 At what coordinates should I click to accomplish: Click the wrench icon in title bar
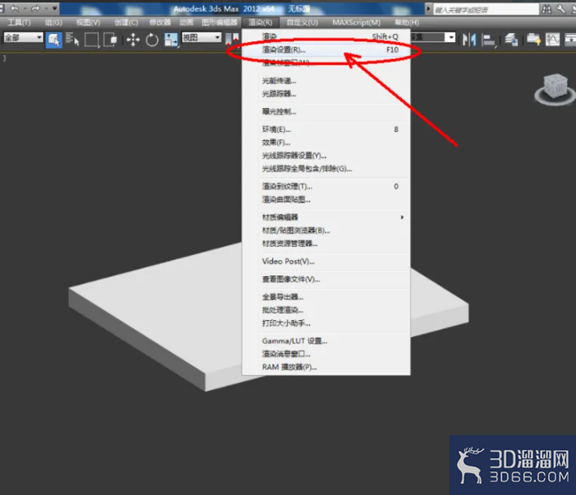561,9
